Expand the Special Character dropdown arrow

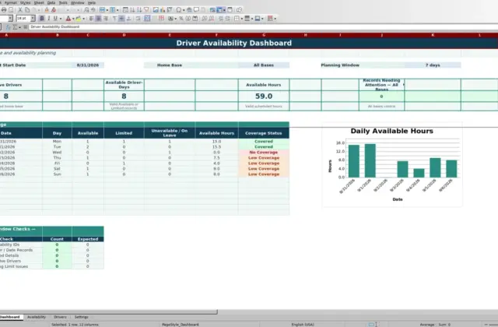pos(184,10)
